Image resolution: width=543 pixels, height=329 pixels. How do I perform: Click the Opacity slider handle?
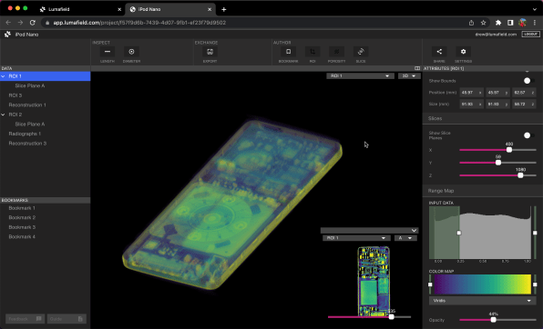pos(493,320)
